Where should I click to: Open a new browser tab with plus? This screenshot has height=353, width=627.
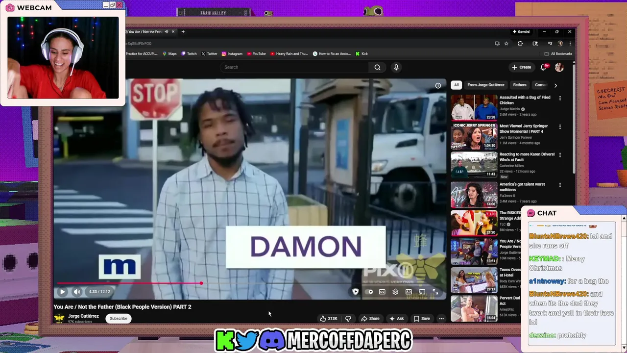click(183, 32)
